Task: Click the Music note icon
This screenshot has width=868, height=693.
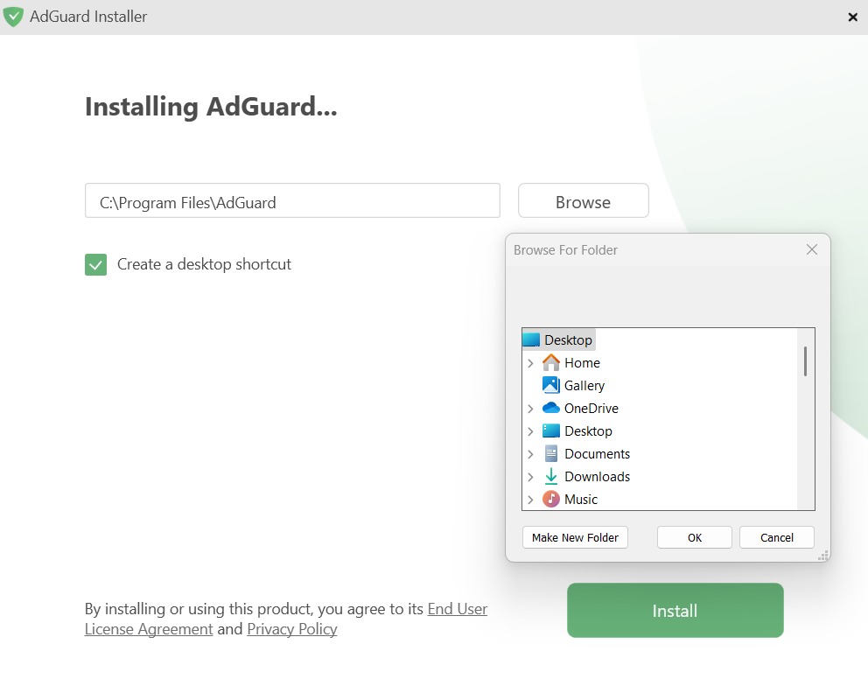Action: tap(550, 500)
